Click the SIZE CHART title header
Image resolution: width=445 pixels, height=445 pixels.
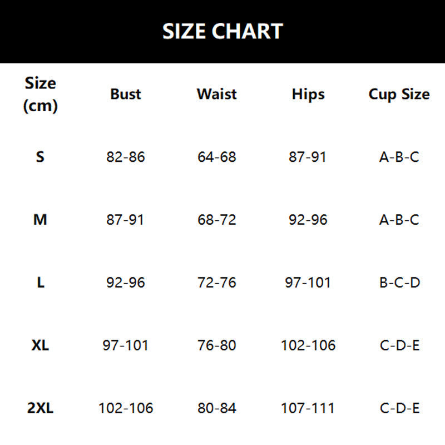(x=222, y=31)
